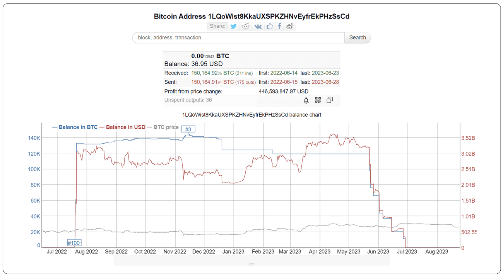
Task: Toggle the BTC price series
Action: pos(166,127)
